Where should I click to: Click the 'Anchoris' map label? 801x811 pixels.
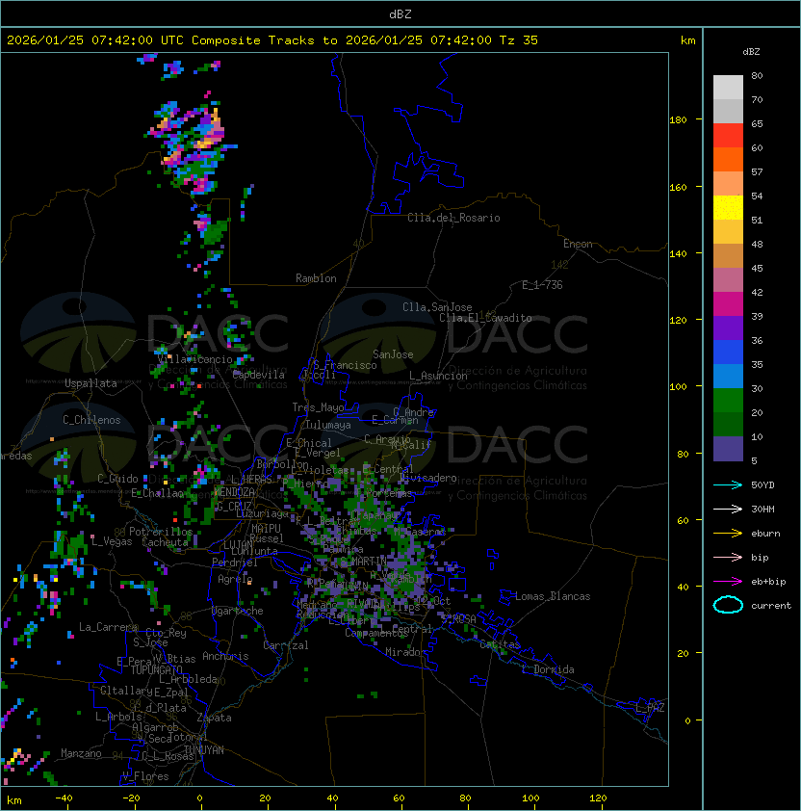(x=225, y=656)
